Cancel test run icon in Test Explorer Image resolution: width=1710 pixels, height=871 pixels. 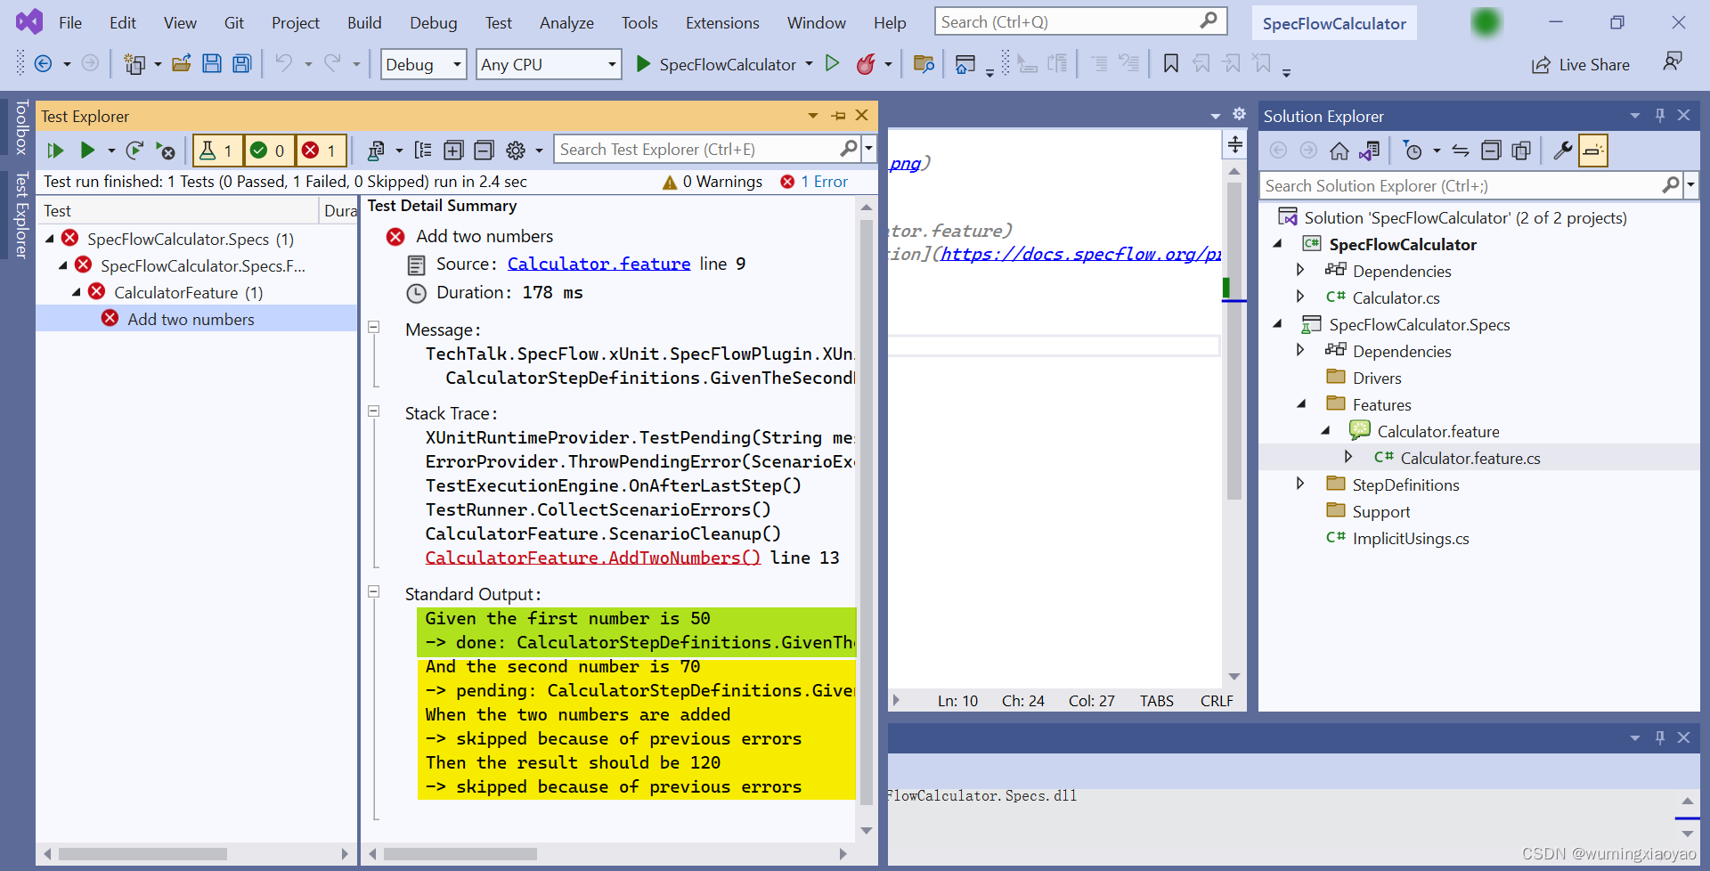coord(166,151)
